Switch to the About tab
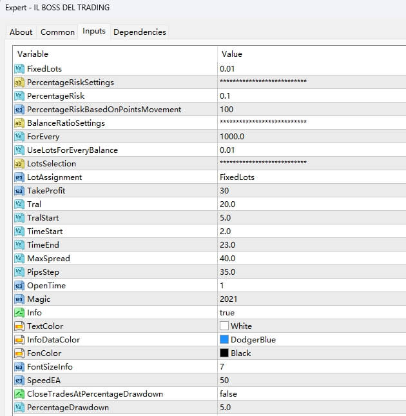Image resolution: width=406 pixels, height=416 pixels. 21,32
